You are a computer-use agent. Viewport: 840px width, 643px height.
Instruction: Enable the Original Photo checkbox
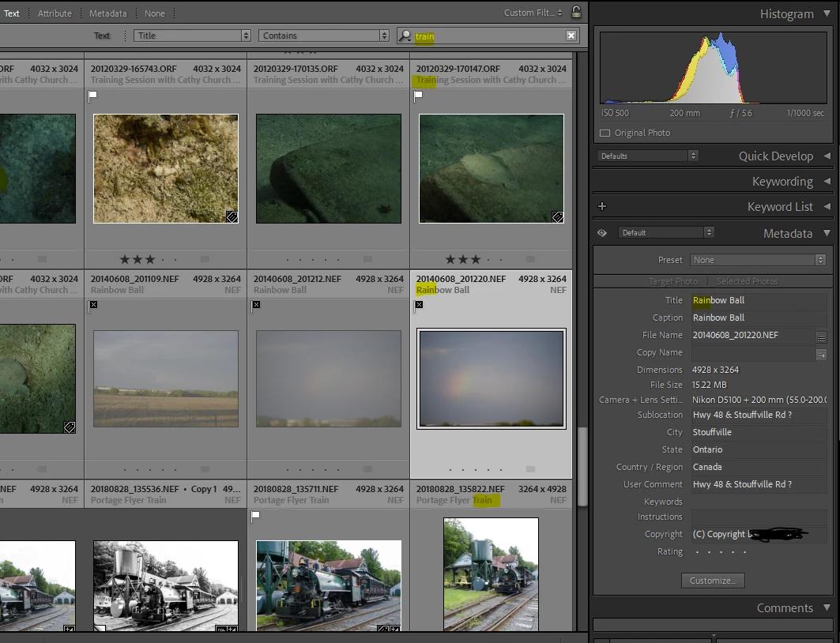point(605,133)
